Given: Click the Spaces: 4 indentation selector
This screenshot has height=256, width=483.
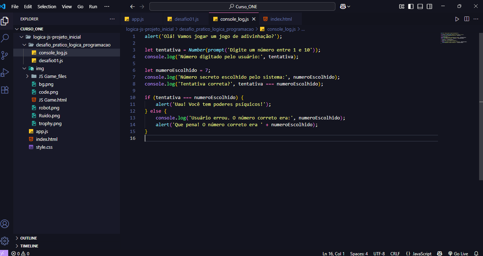Looking at the screenshot, I should pyautogui.click(x=359, y=253).
